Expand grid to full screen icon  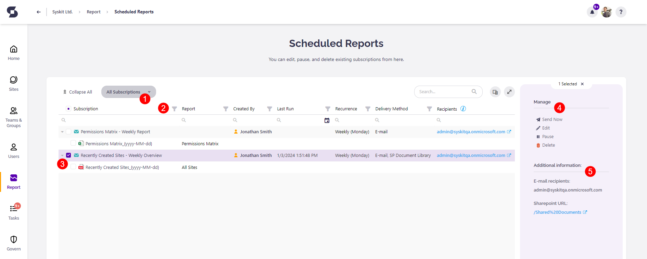click(x=509, y=92)
